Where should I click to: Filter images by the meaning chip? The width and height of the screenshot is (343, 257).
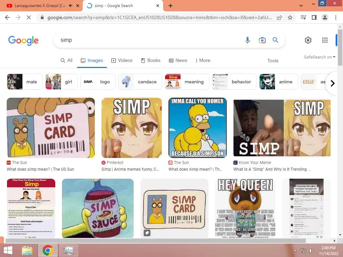tap(187, 82)
